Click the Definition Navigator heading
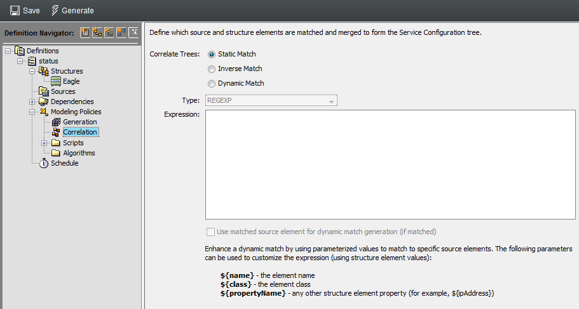This screenshot has width=579, height=309. click(x=39, y=33)
